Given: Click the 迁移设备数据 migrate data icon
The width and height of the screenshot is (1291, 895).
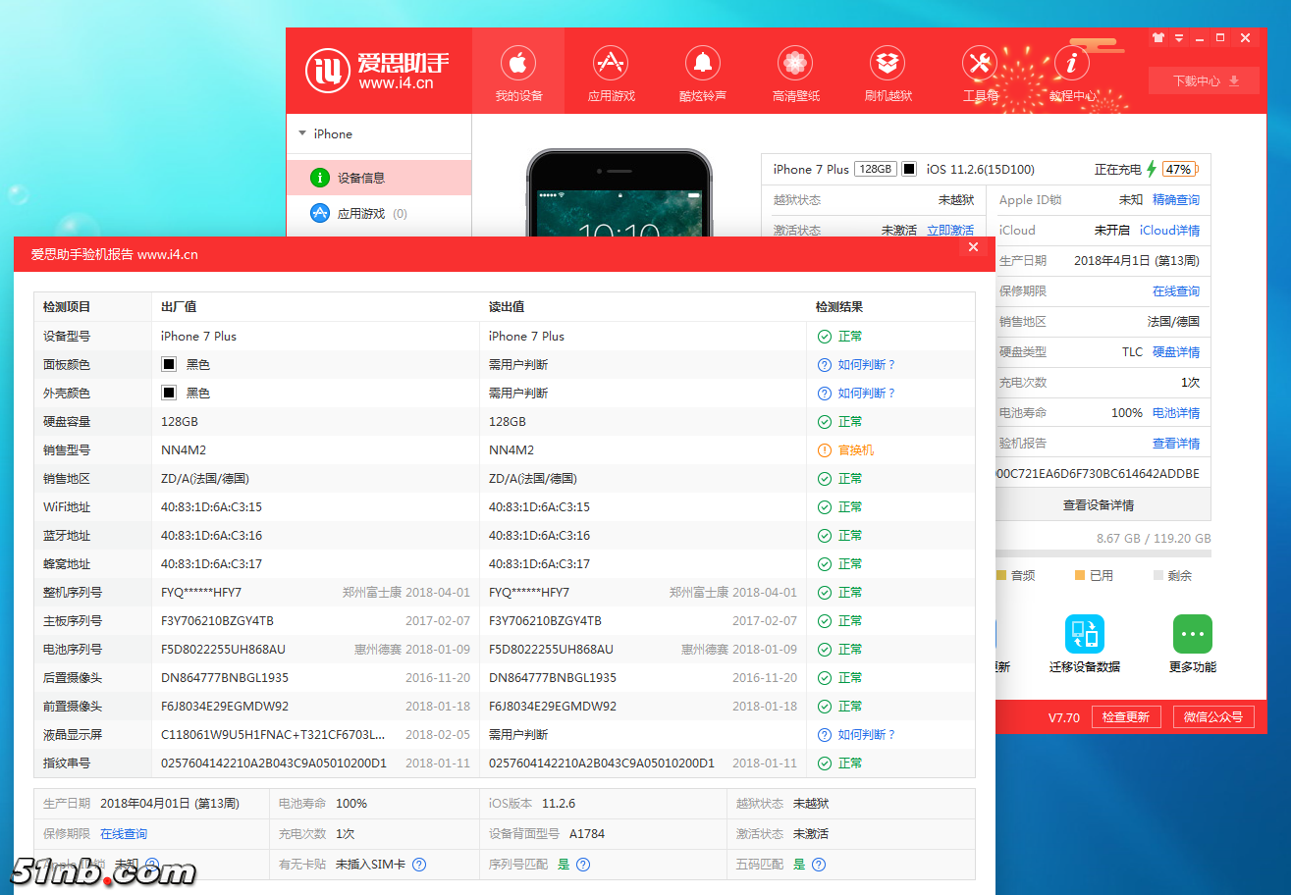Looking at the screenshot, I should 1084,635.
